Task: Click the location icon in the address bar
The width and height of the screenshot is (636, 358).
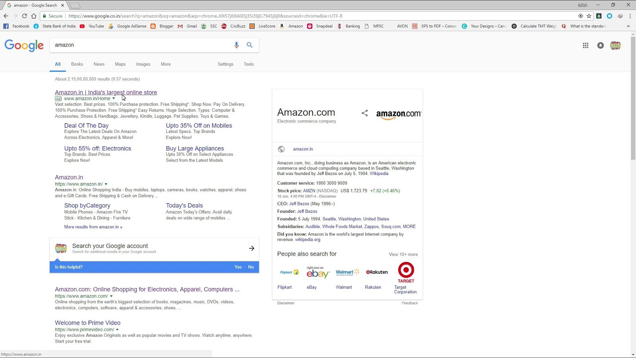Action: (x=580, y=16)
